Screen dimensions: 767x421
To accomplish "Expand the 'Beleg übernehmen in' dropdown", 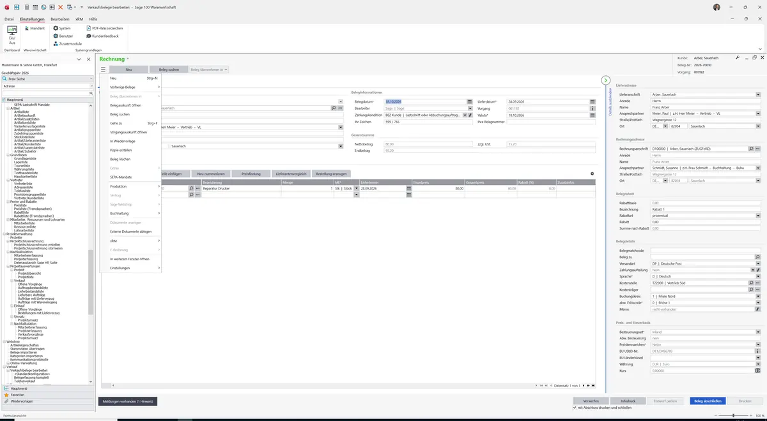I will point(208,70).
